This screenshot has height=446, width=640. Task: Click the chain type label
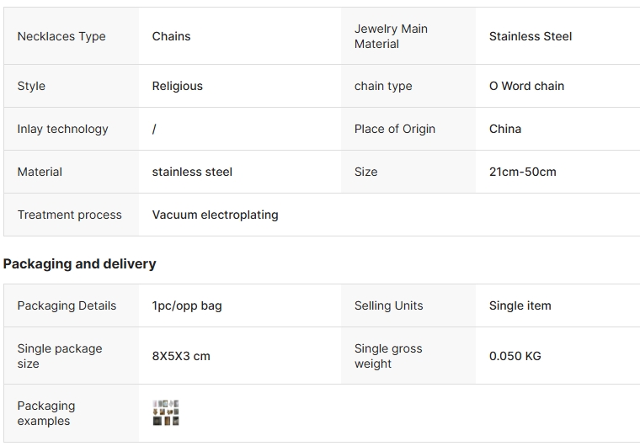click(383, 86)
